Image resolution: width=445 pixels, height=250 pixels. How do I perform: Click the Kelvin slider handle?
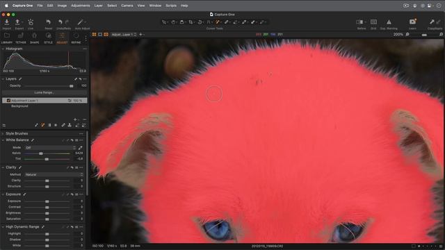[41, 153]
